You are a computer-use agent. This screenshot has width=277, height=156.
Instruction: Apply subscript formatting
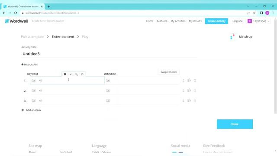[x=76, y=74]
